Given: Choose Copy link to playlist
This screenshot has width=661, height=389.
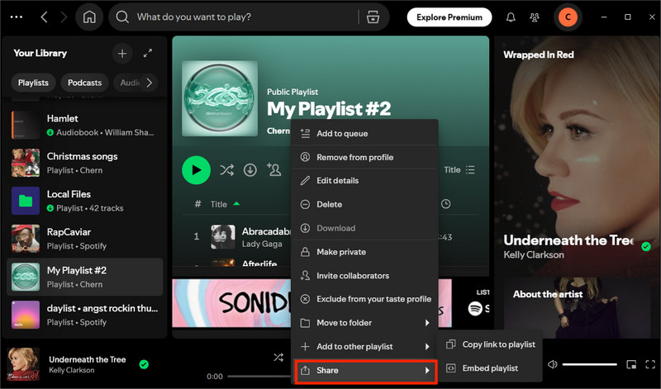Looking at the screenshot, I should (x=490, y=344).
